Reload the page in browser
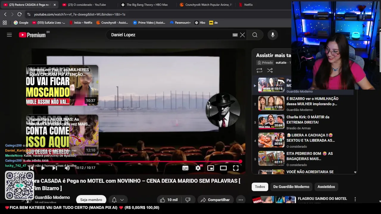Screen dimensions: 381x214 (x=19, y=14)
